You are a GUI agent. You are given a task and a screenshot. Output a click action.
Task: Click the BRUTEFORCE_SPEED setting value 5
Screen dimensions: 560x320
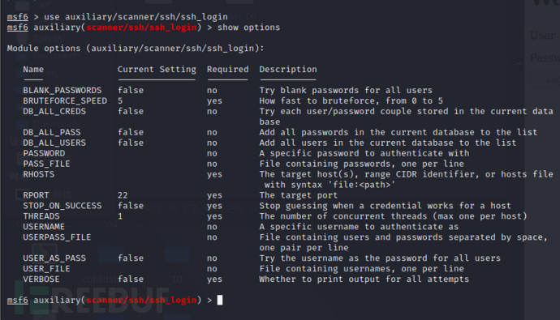click(120, 100)
